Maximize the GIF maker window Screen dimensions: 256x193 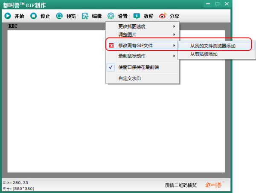coord(217,4)
